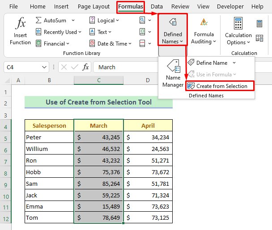
Task: Switch to the Page Layout tab
Action: pos(93,7)
